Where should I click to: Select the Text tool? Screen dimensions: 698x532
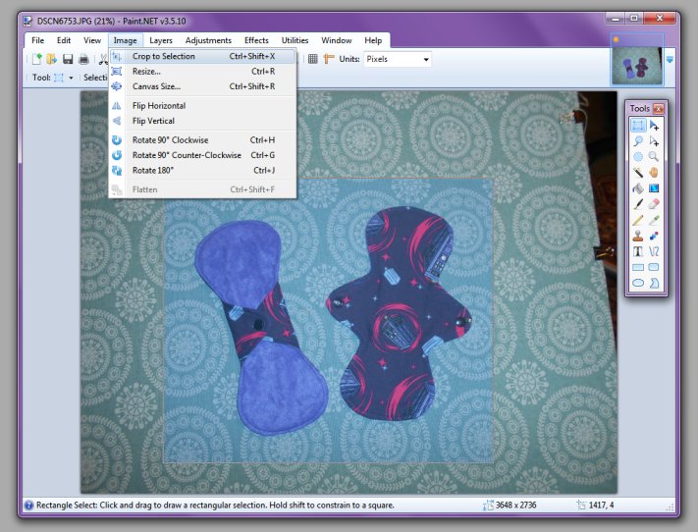[x=638, y=250]
